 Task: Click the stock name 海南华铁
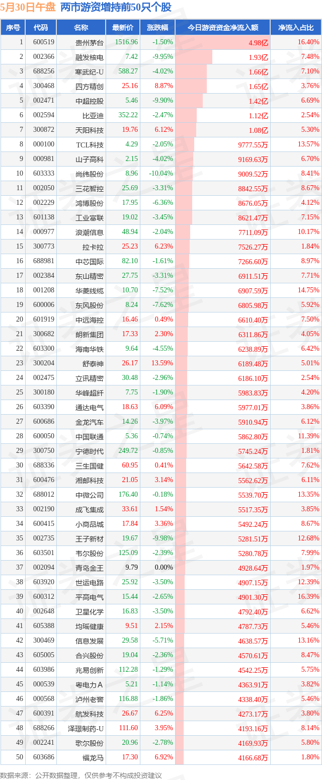pyautogui.click(x=90, y=349)
